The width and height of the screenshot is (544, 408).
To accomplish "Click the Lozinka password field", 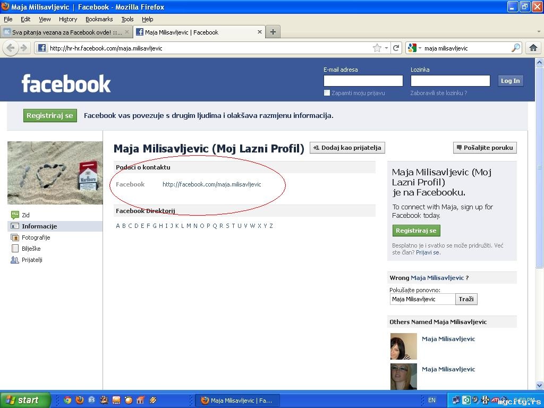I will coord(450,81).
